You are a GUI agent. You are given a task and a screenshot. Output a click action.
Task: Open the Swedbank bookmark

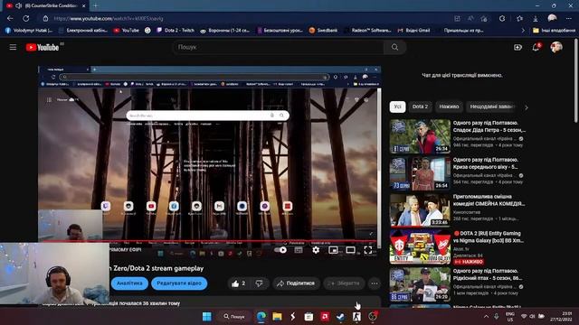point(323,30)
